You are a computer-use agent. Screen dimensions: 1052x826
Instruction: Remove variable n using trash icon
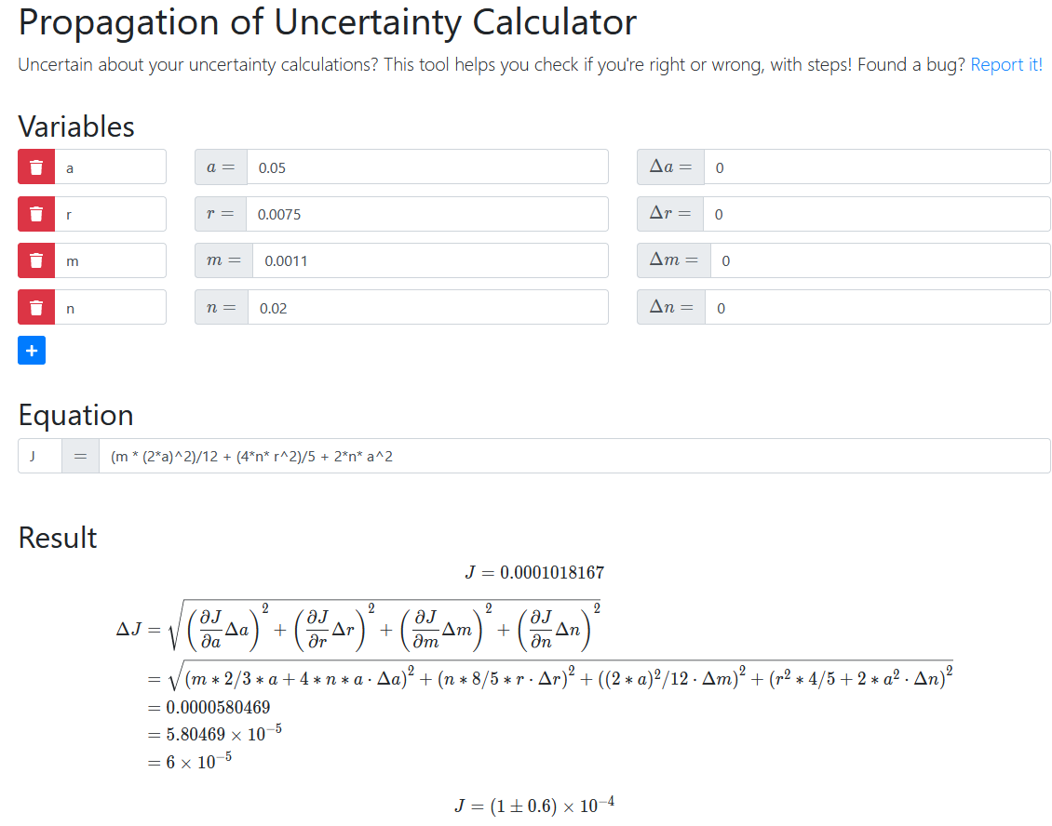(35, 307)
